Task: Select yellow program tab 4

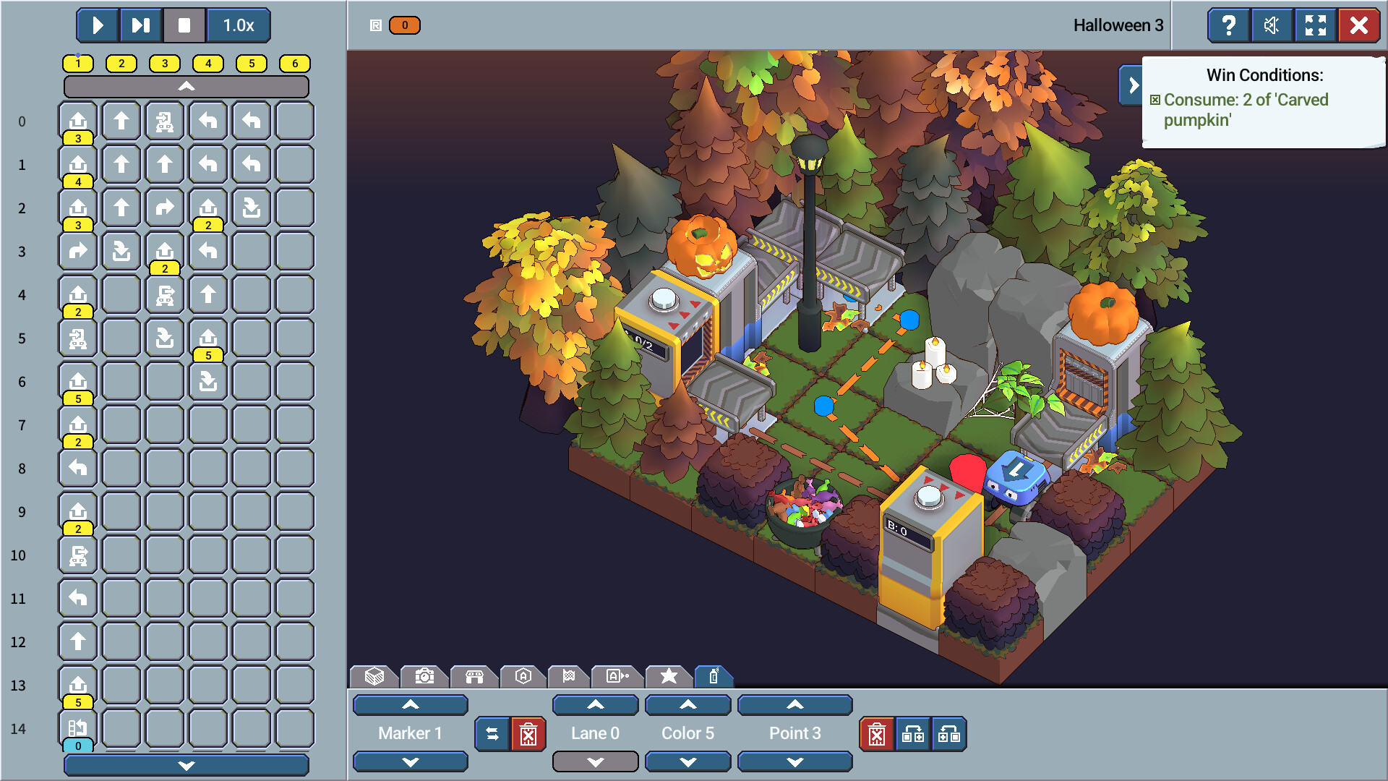Action: tap(208, 64)
